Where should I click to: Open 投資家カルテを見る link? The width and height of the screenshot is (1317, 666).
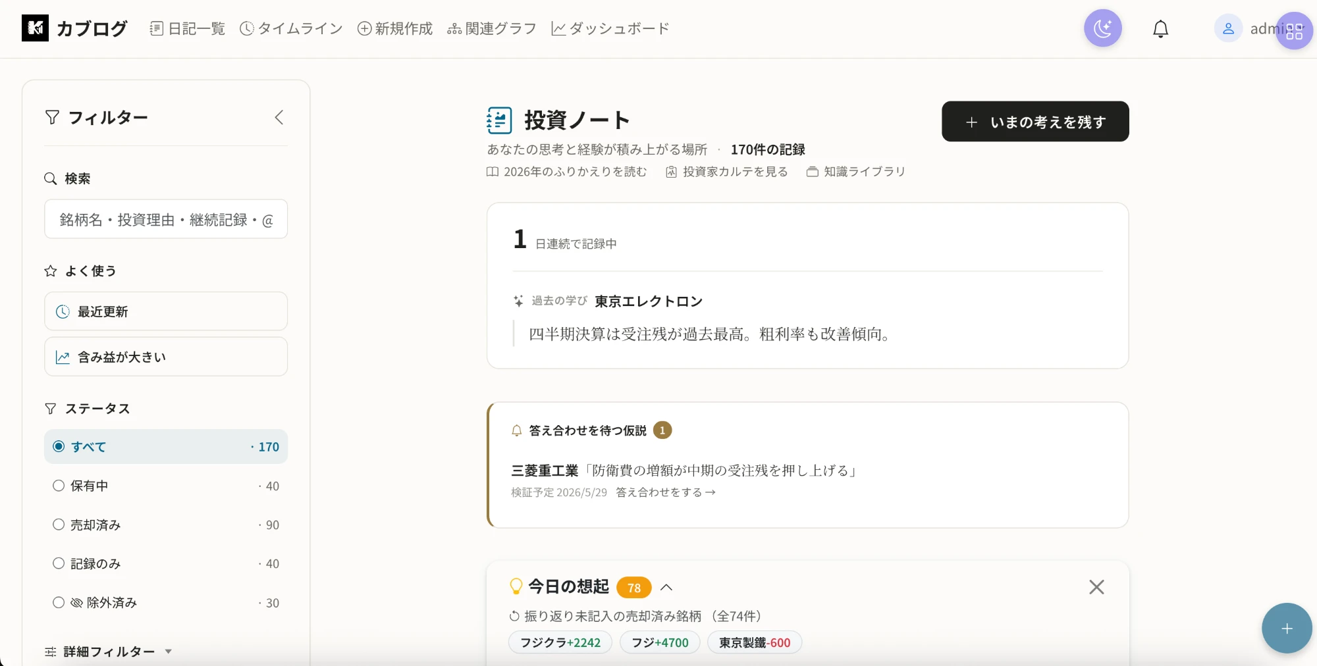click(727, 172)
